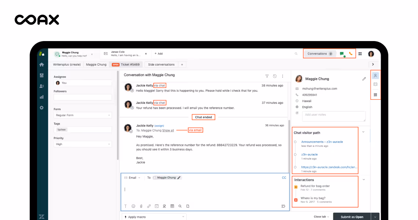Viewport: 418px width, 220px height.
Task: Collapse Chat visitor path section
Action: (363, 132)
